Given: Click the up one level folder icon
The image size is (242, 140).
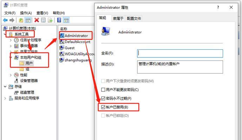Looking at the screenshot, I should pos(21,20).
